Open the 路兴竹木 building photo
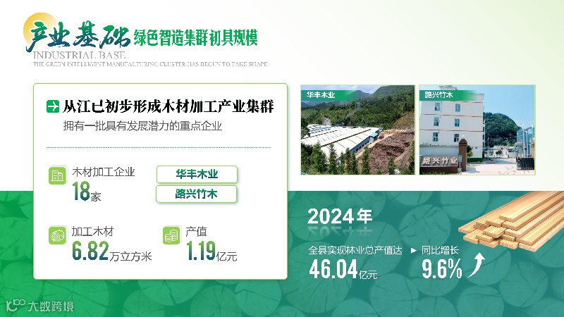 (x=477, y=130)
